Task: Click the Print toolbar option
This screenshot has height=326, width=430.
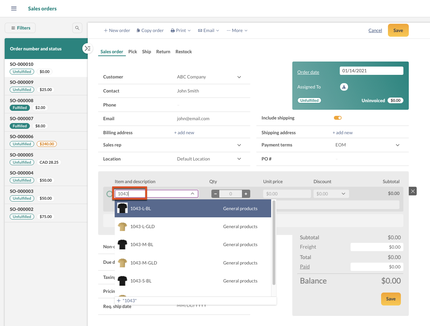Action: pos(180,31)
